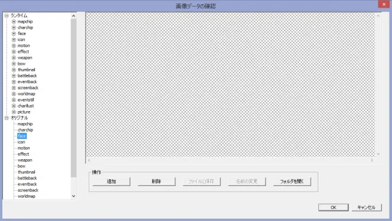Click preview pane scroll up arrow
Screen dimensions: 392x221
[x=378, y=16]
